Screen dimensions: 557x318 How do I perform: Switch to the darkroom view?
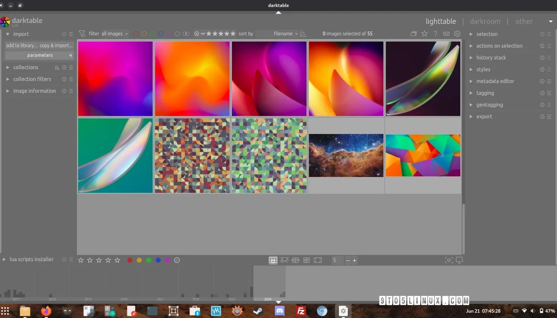(485, 21)
